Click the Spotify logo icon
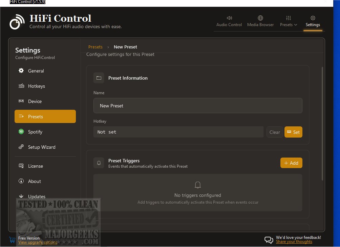This screenshot has height=247, width=340. click(x=21, y=132)
